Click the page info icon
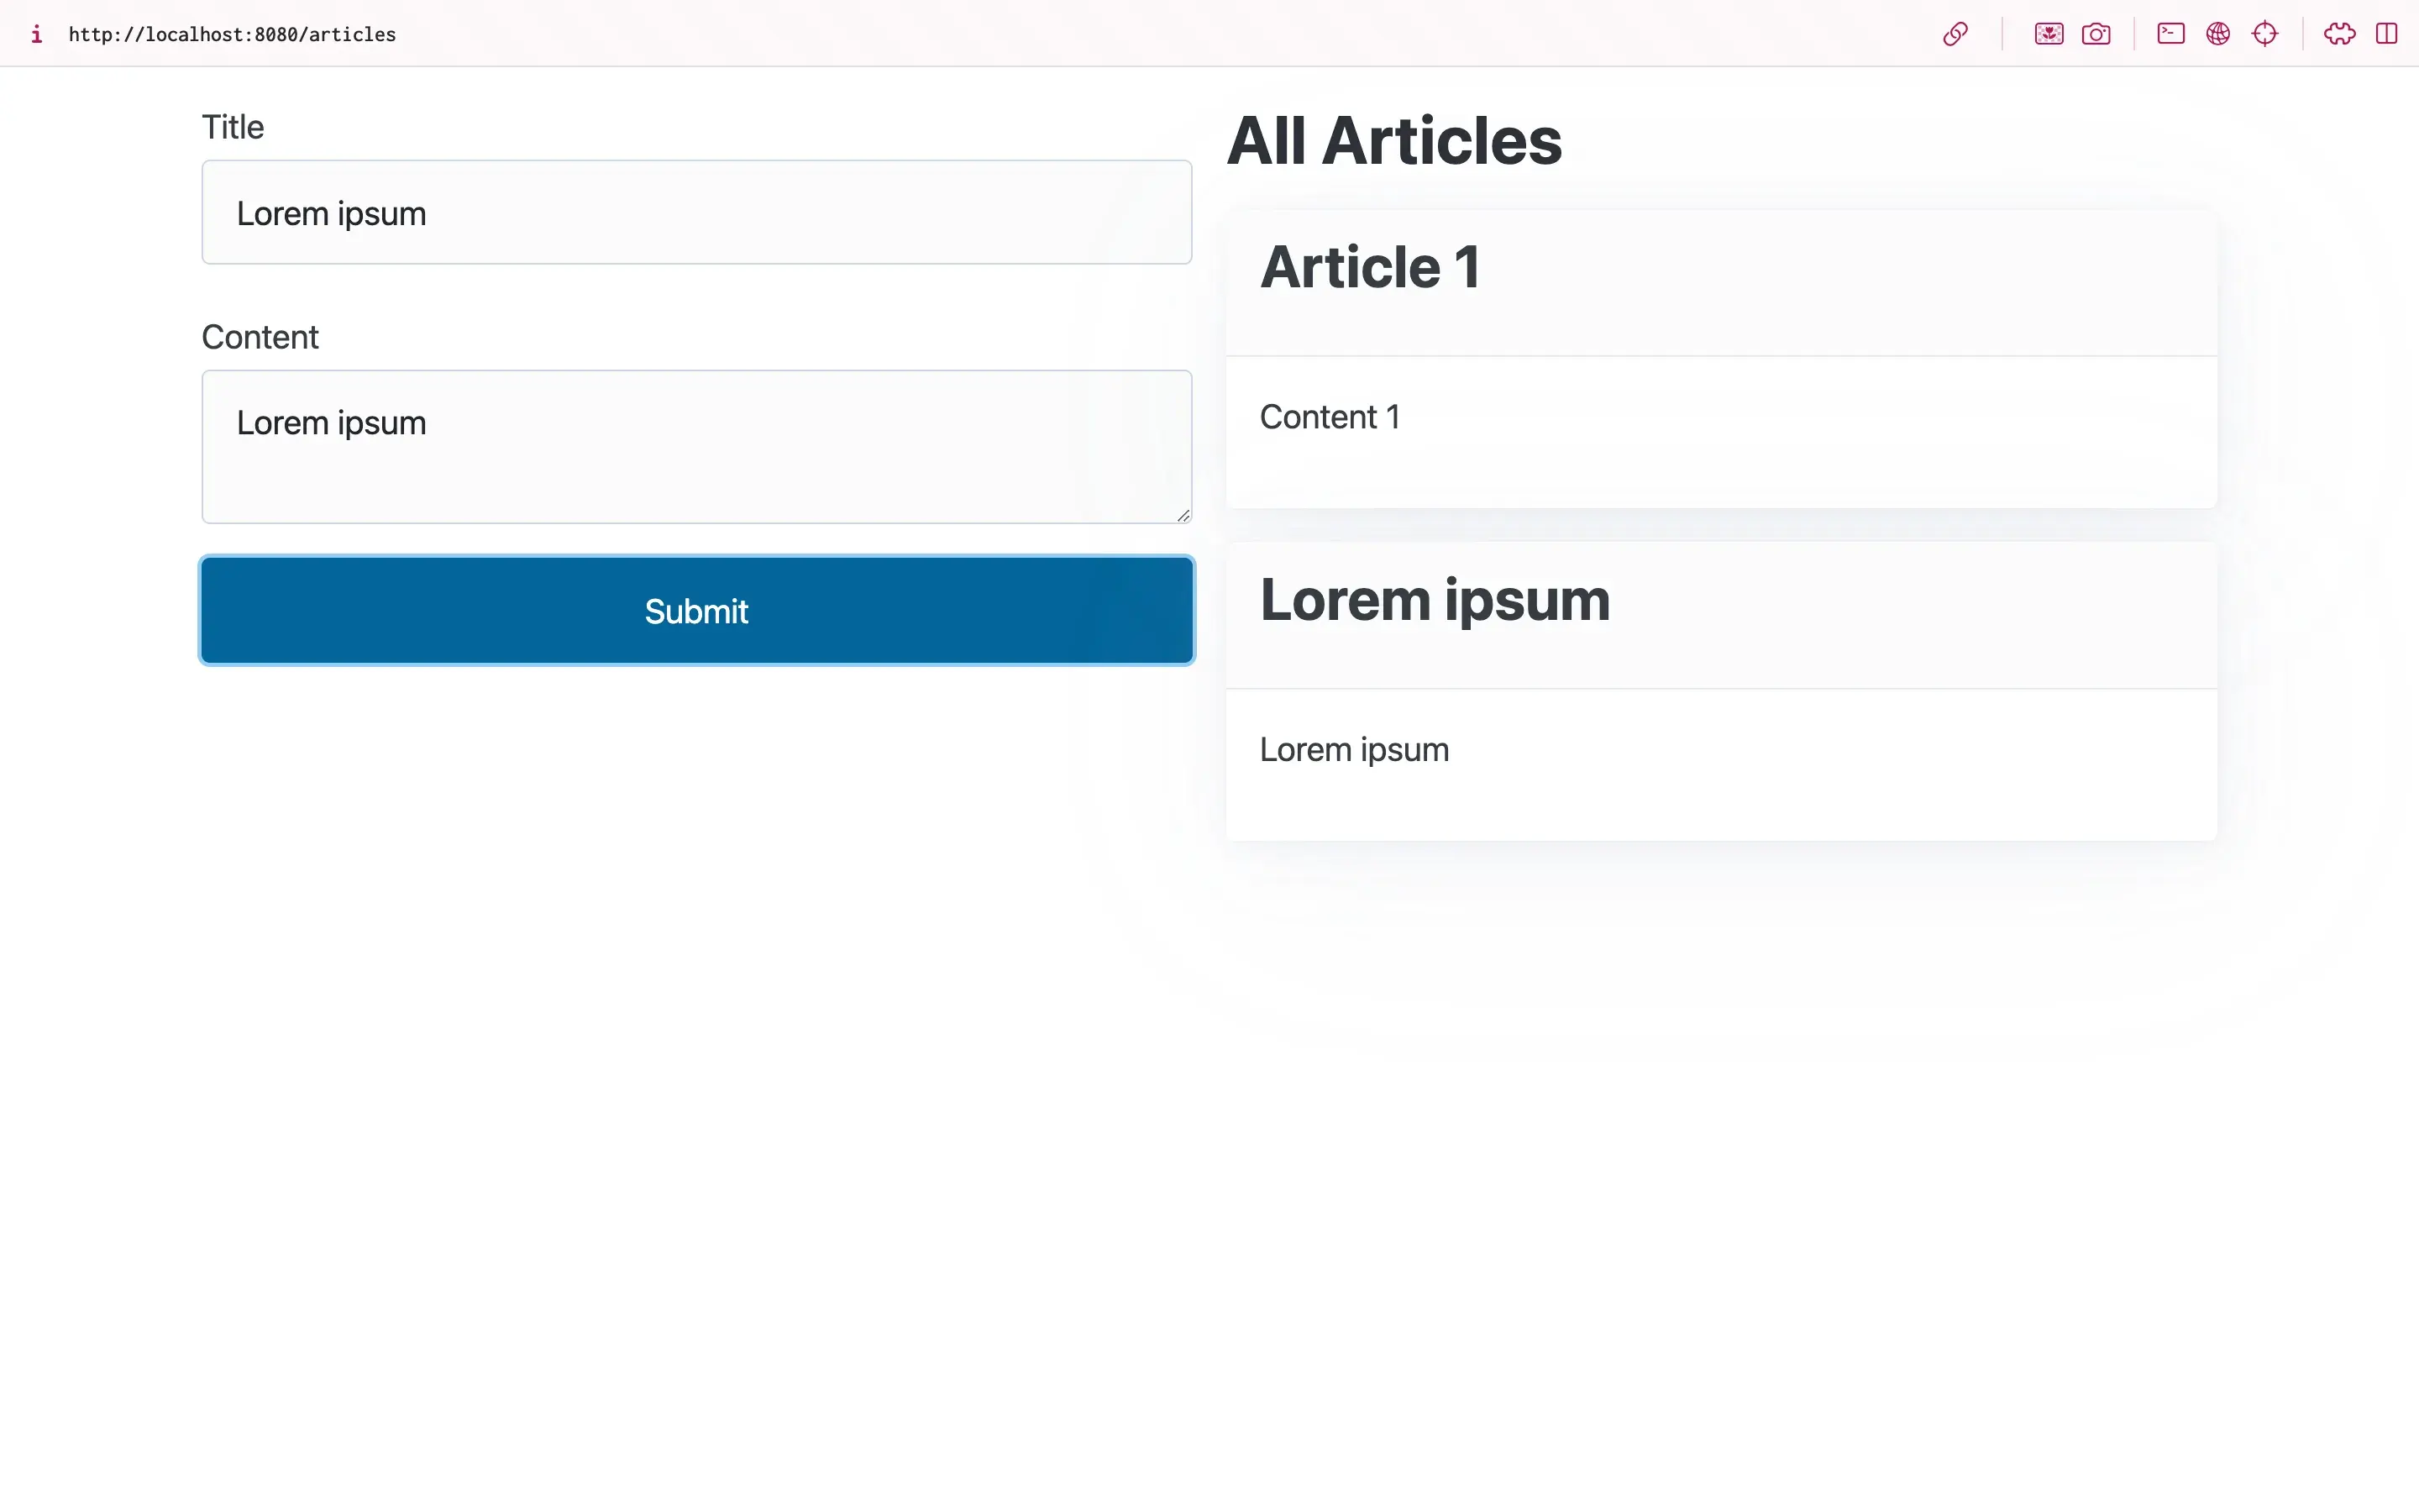Viewport: 2419px width, 1512px height. [x=37, y=34]
